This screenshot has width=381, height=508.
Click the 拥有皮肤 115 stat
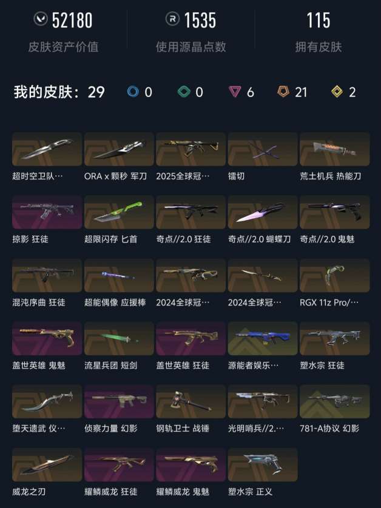click(319, 32)
